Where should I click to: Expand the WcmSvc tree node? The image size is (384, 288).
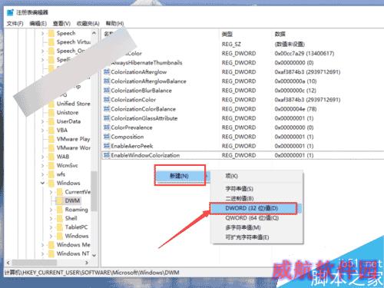tap(42, 165)
